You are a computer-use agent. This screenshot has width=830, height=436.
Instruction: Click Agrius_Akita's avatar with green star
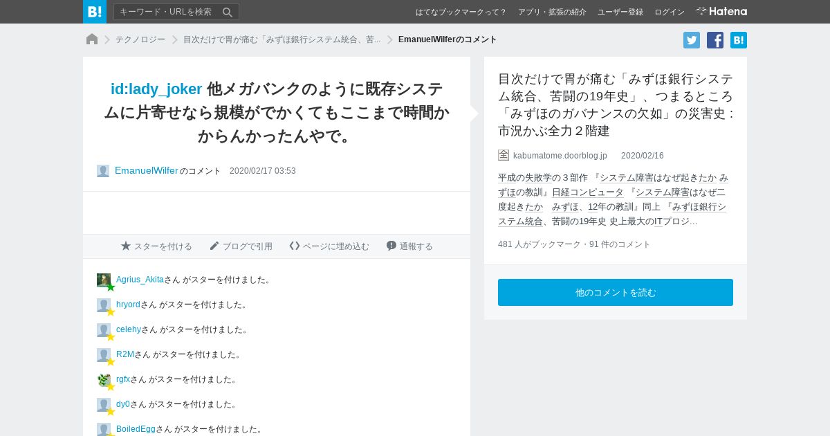pyautogui.click(x=104, y=280)
